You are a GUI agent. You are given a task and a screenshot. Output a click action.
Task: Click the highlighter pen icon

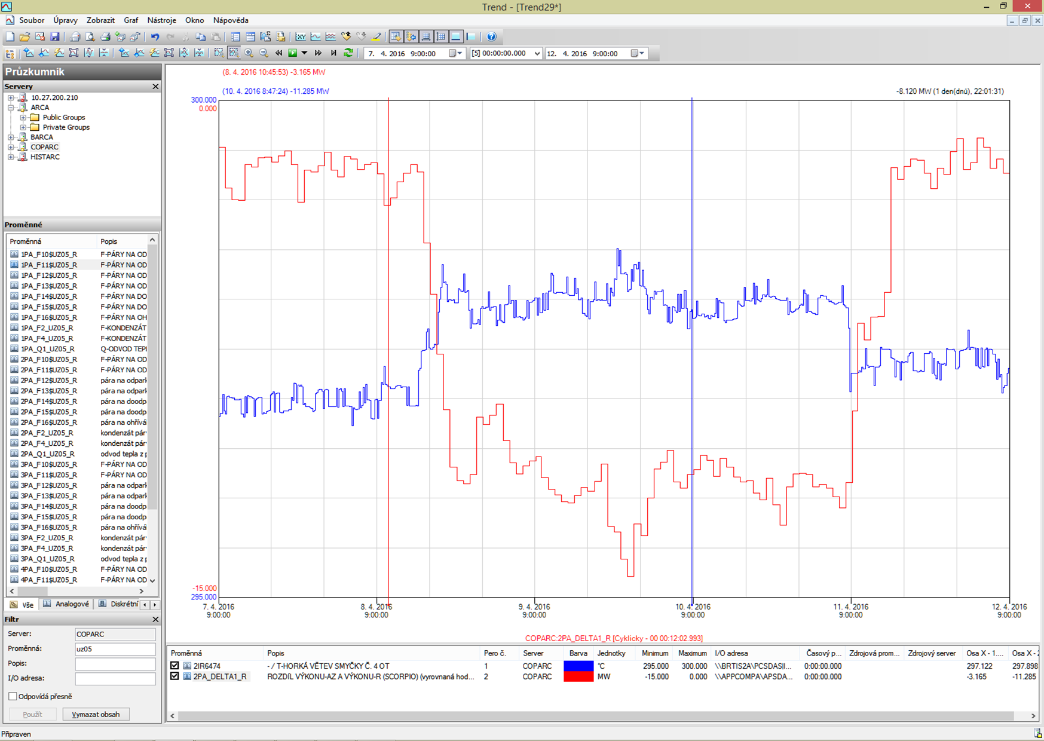click(375, 36)
